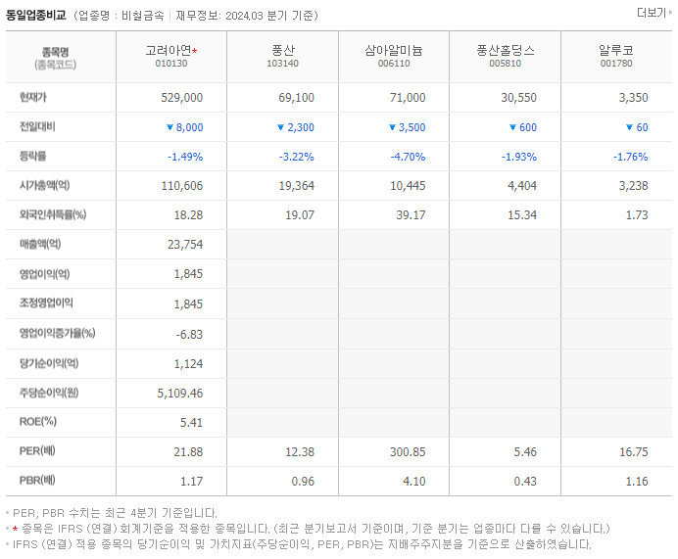
Task: Click PBR value 0.43
Action: 525,482
